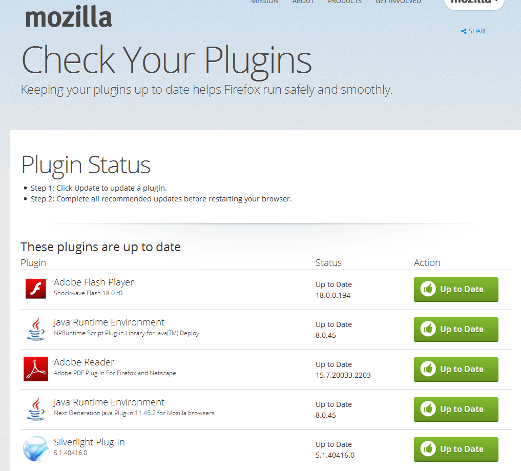
Task: Click the Adobe Flash Player plugin name
Action: 94,282
